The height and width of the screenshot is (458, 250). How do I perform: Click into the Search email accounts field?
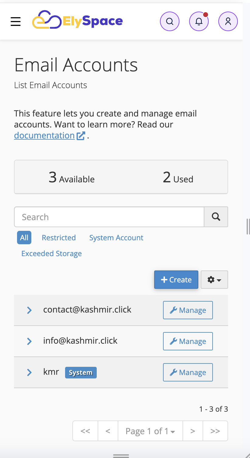tap(109, 217)
